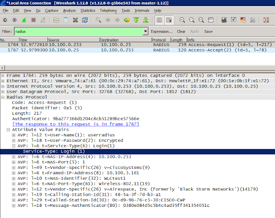This screenshot has width=275, height=218.
Task: Open the filter history dropdown arrow
Action: pyautogui.click(x=145, y=31)
